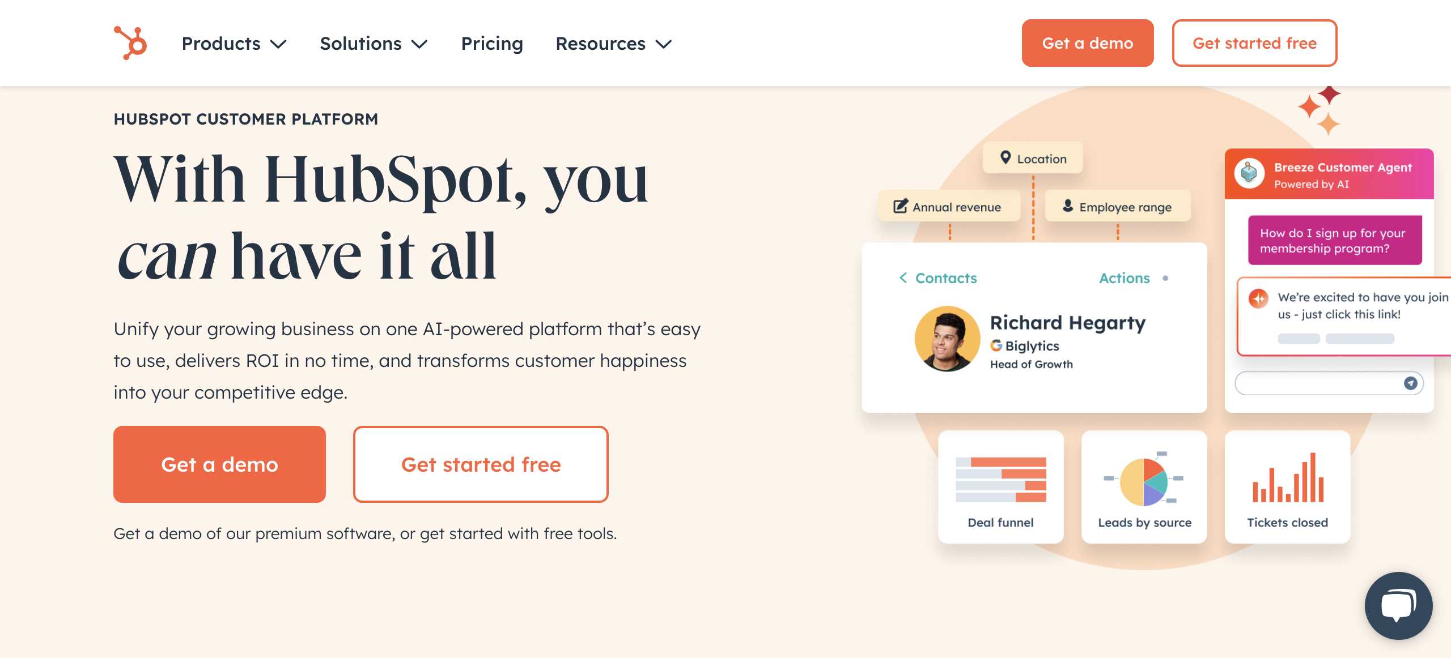
Task: Click the HubSpot sprocket logo
Action: coord(131,43)
